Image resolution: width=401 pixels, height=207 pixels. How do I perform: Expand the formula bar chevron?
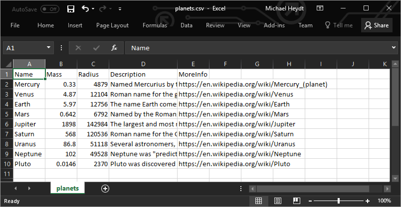pos(394,47)
